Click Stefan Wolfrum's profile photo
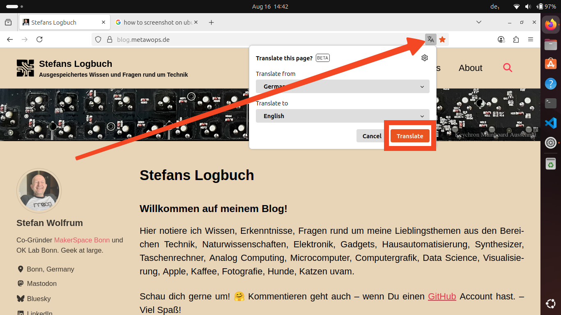This screenshot has height=315, width=561. tap(39, 191)
